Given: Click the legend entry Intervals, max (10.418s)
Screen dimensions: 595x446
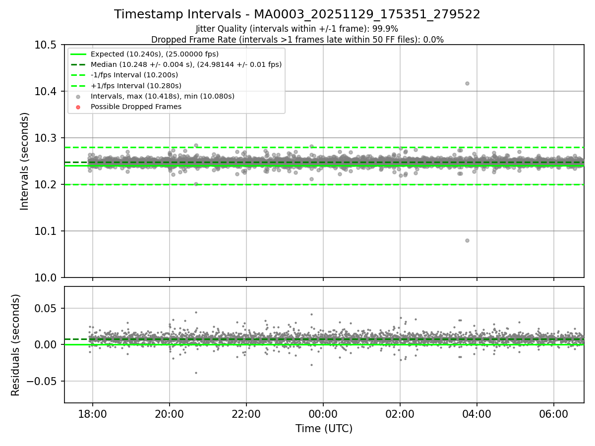Looking at the screenshot, I should pos(163,96).
